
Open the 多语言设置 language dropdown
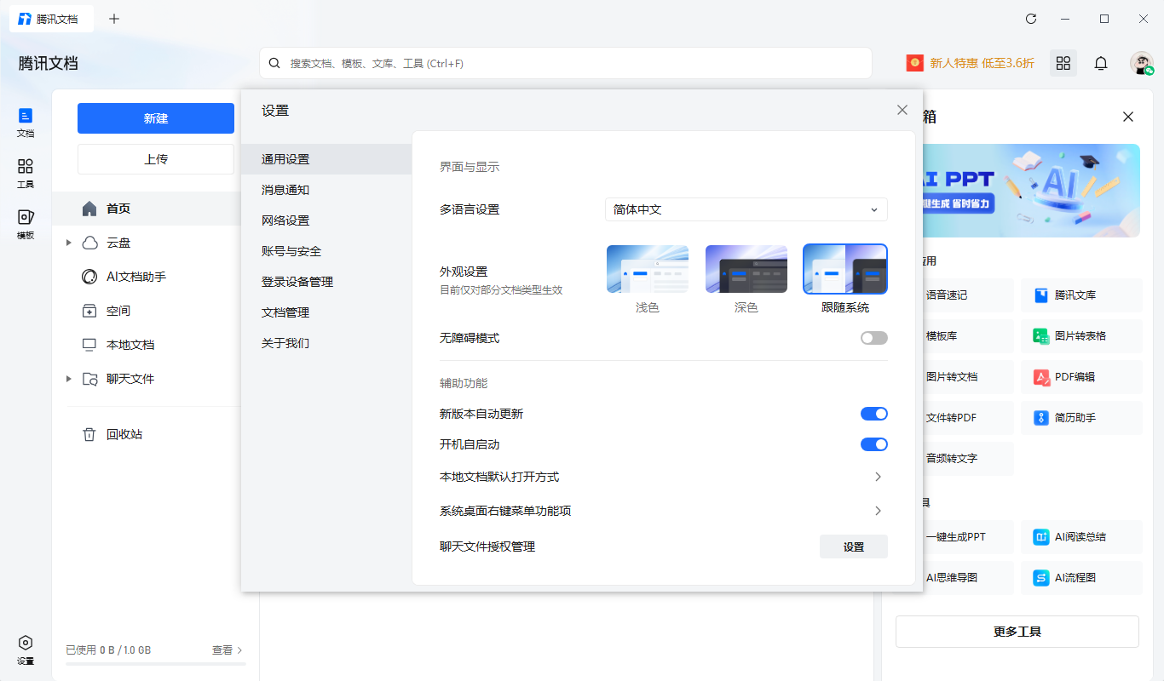click(746, 209)
